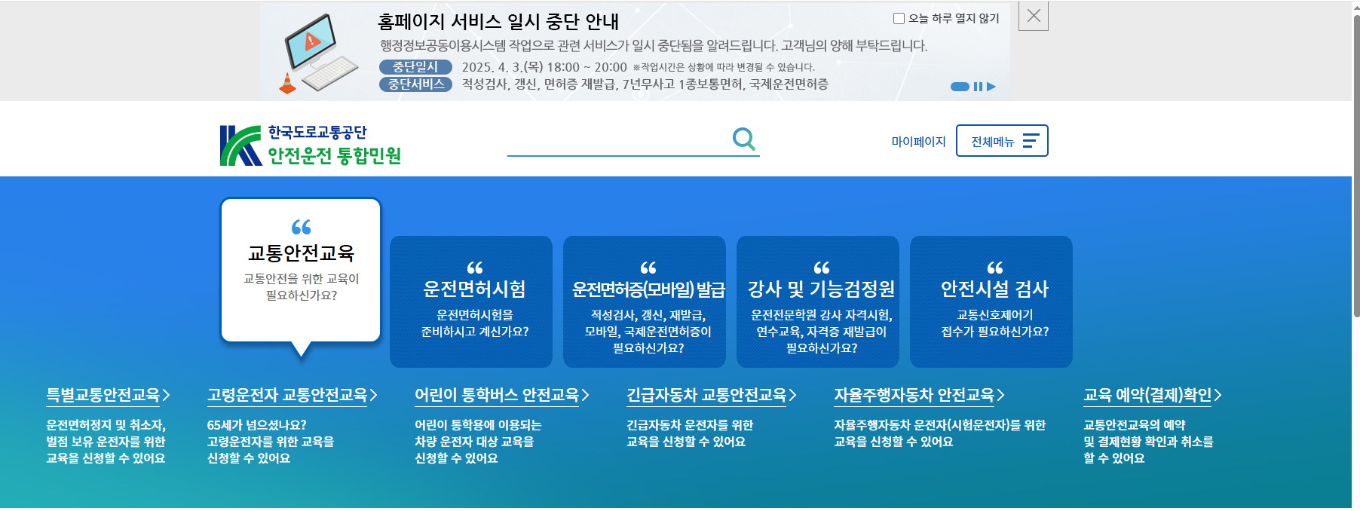Select the 강사 및 기능검정원 card
1360x511 pixels.
(818, 301)
